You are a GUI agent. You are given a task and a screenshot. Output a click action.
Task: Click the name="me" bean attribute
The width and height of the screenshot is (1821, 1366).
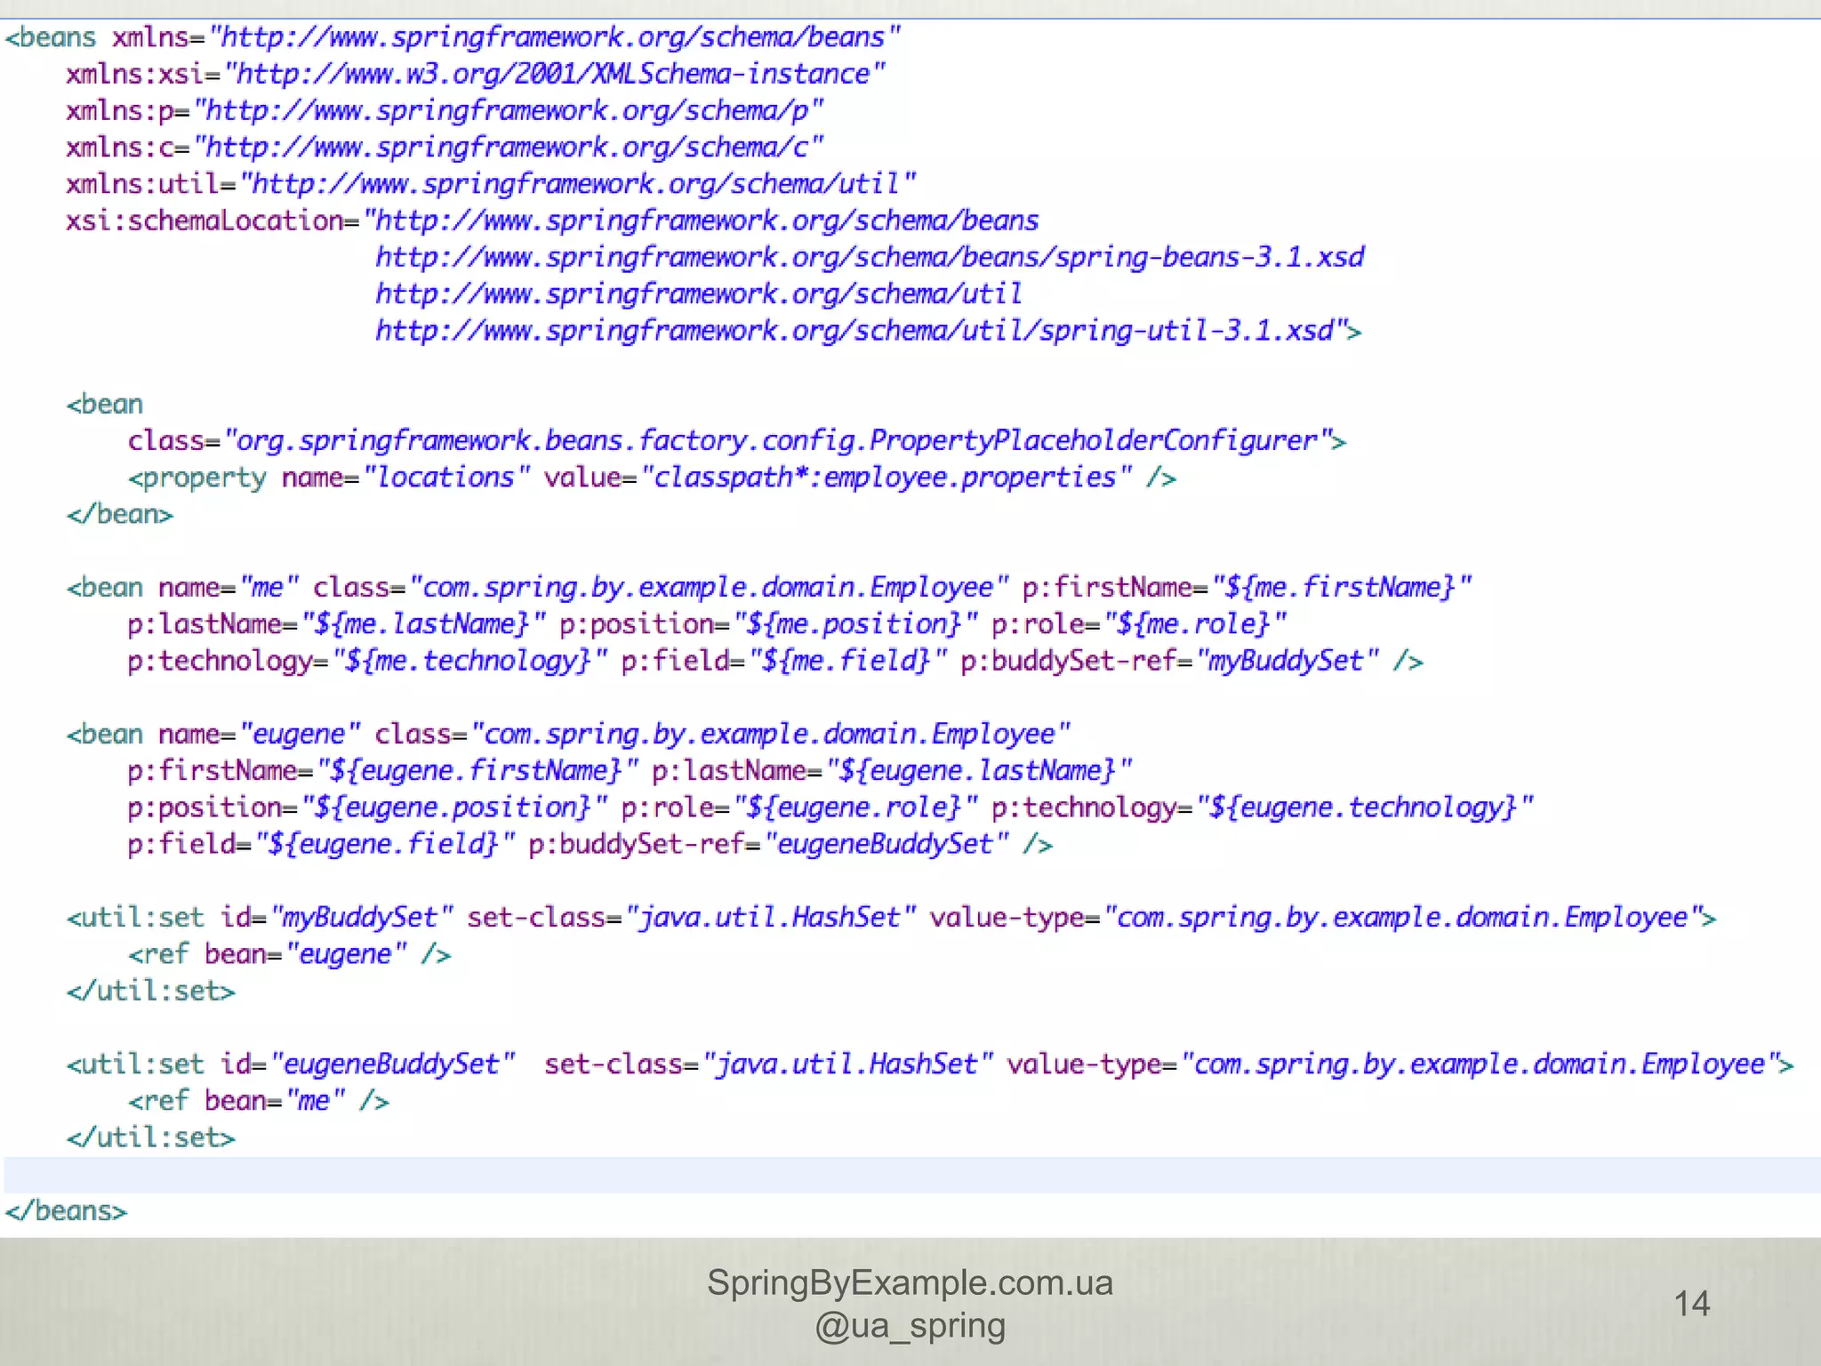(229, 588)
